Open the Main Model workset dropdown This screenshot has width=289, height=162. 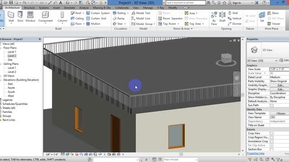click(x=181, y=160)
